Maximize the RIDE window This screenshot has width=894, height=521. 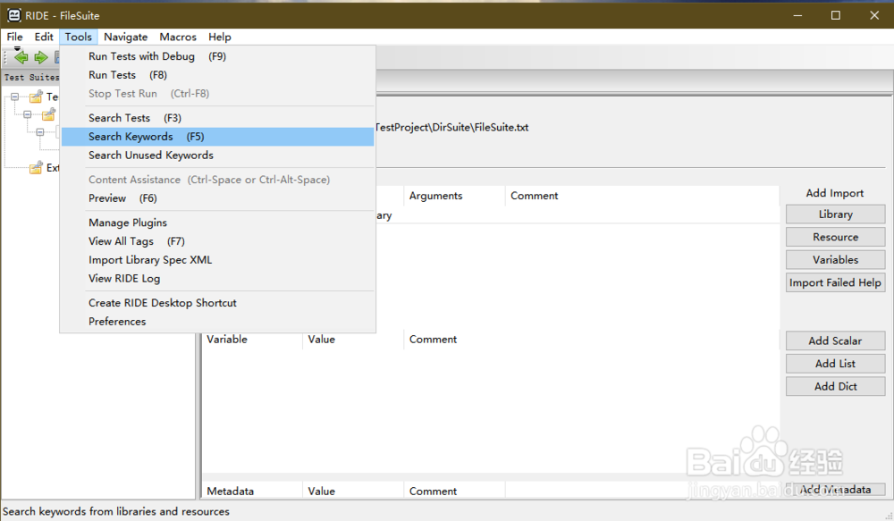[x=836, y=15]
